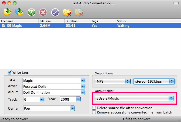
Task: Click the red stop conversion icon
Action: click(x=43, y=12)
